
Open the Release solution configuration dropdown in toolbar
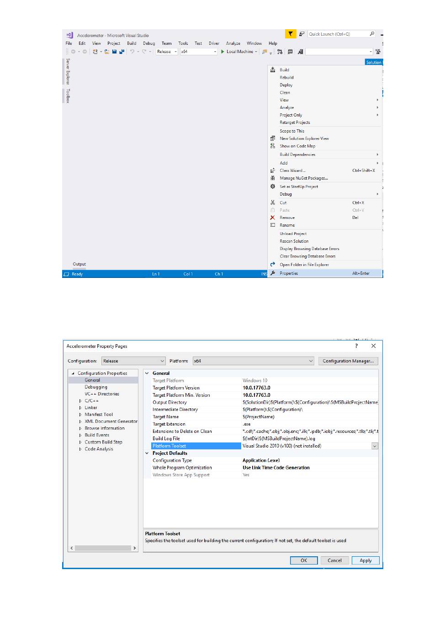(167, 52)
